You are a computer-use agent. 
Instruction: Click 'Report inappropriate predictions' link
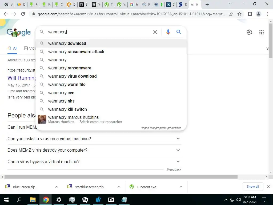tap(161, 128)
